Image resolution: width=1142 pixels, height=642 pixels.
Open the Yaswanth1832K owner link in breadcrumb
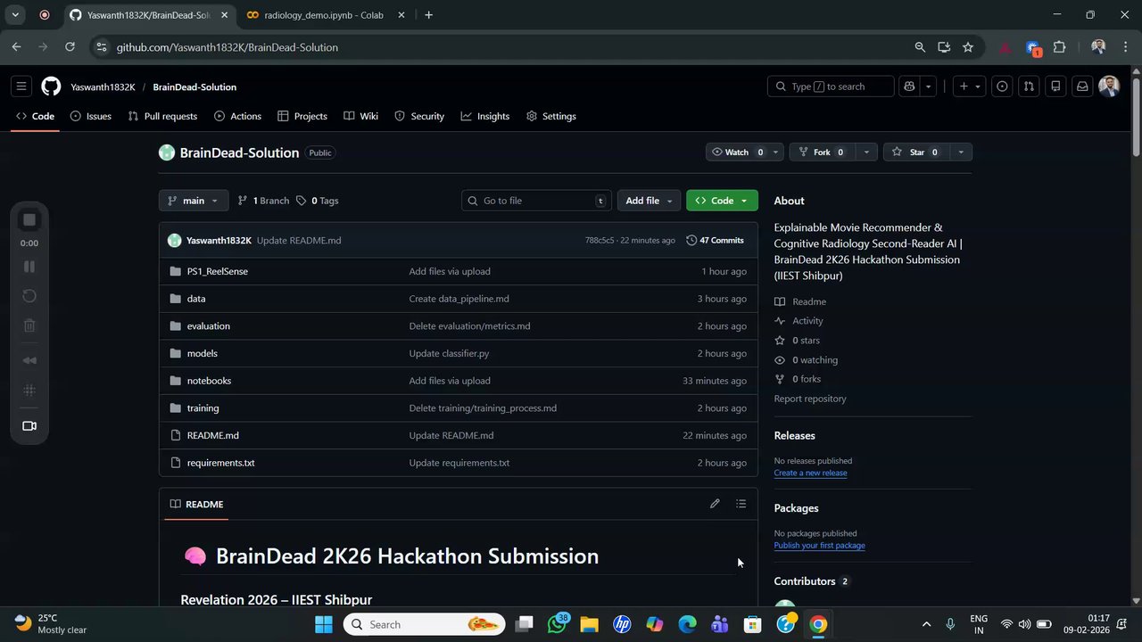click(x=103, y=86)
